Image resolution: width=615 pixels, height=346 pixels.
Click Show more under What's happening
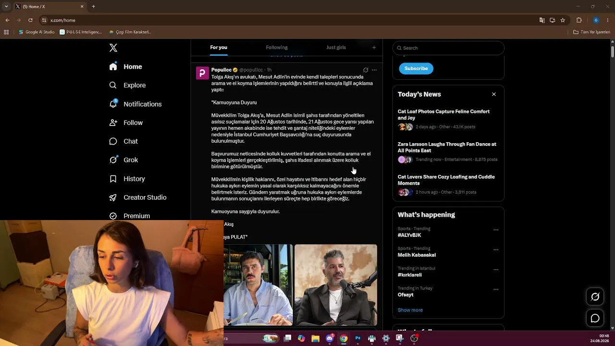click(410, 310)
